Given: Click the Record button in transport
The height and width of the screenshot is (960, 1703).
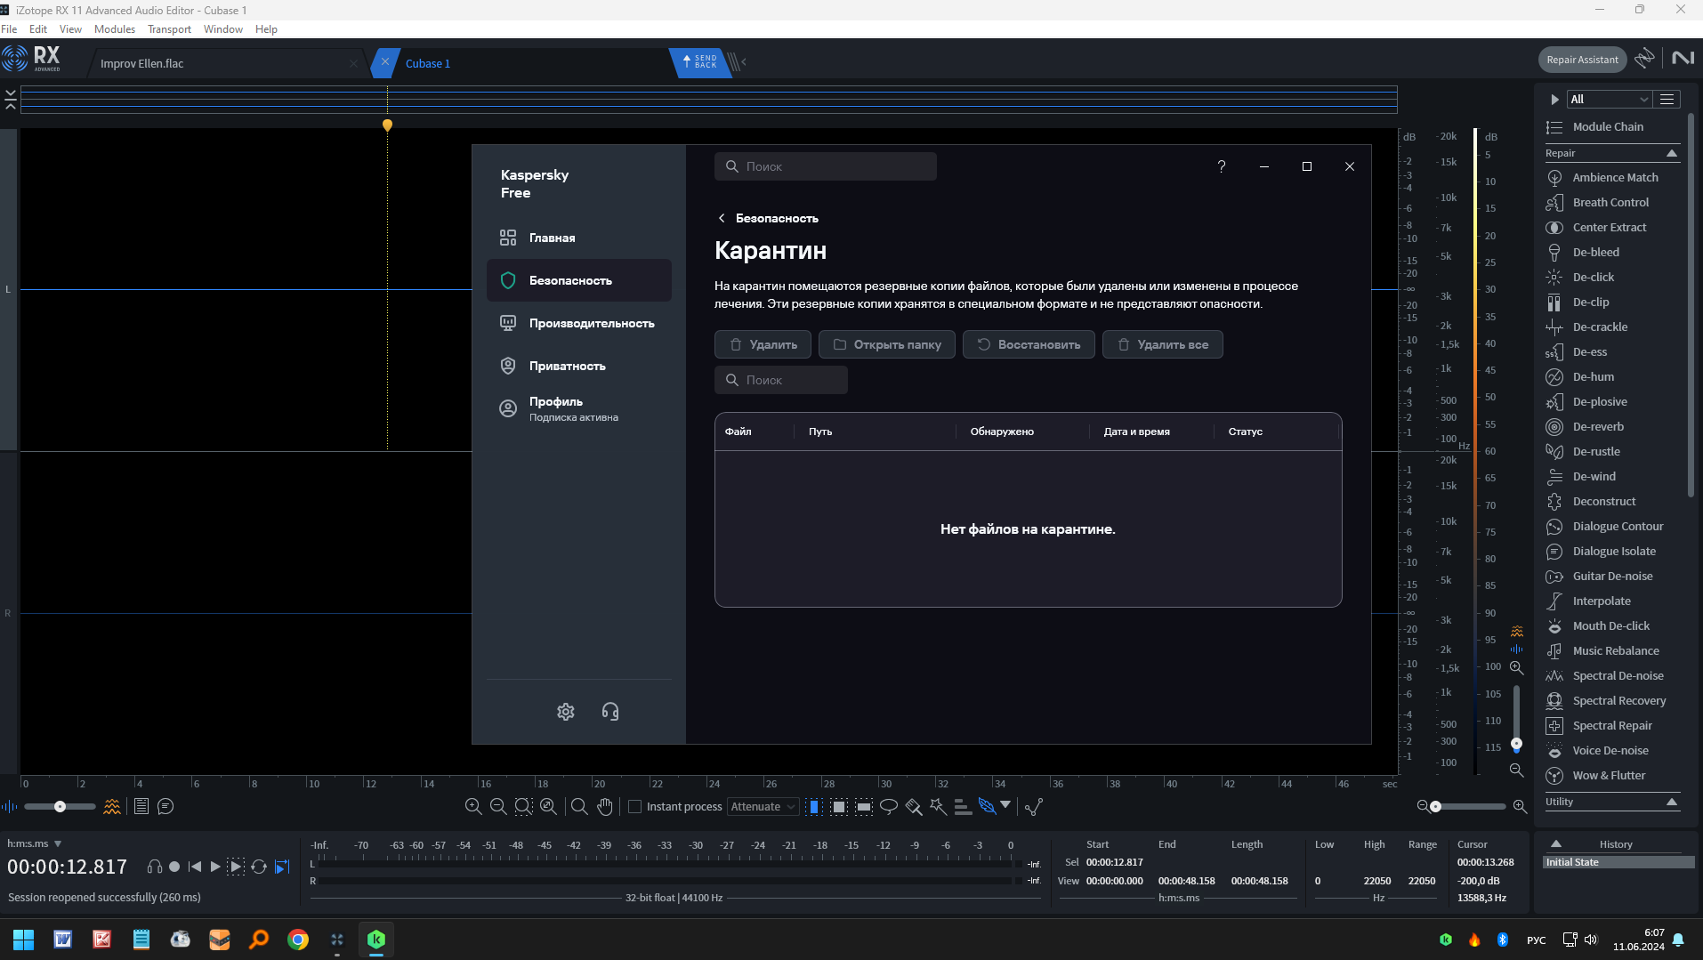Looking at the screenshot, I should (174, 867).
